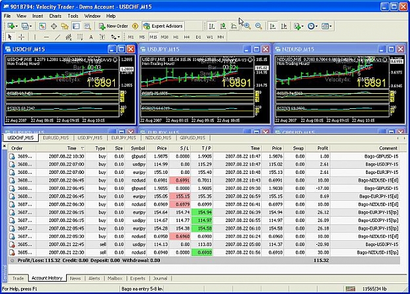Open the Strategy Tester magnifier icon
Screen dimensions: 410x294
[x=87, y=26]
